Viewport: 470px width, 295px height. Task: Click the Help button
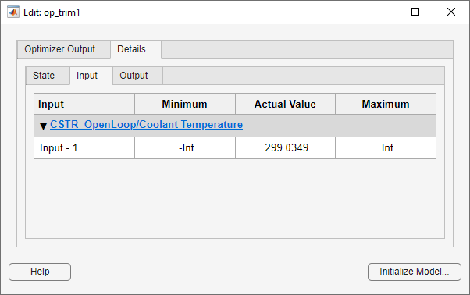point(40,272)
